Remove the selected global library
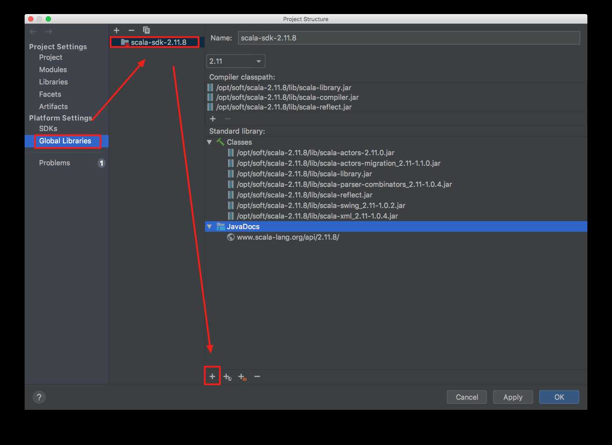The image size is (612, 445). point(131,30)
